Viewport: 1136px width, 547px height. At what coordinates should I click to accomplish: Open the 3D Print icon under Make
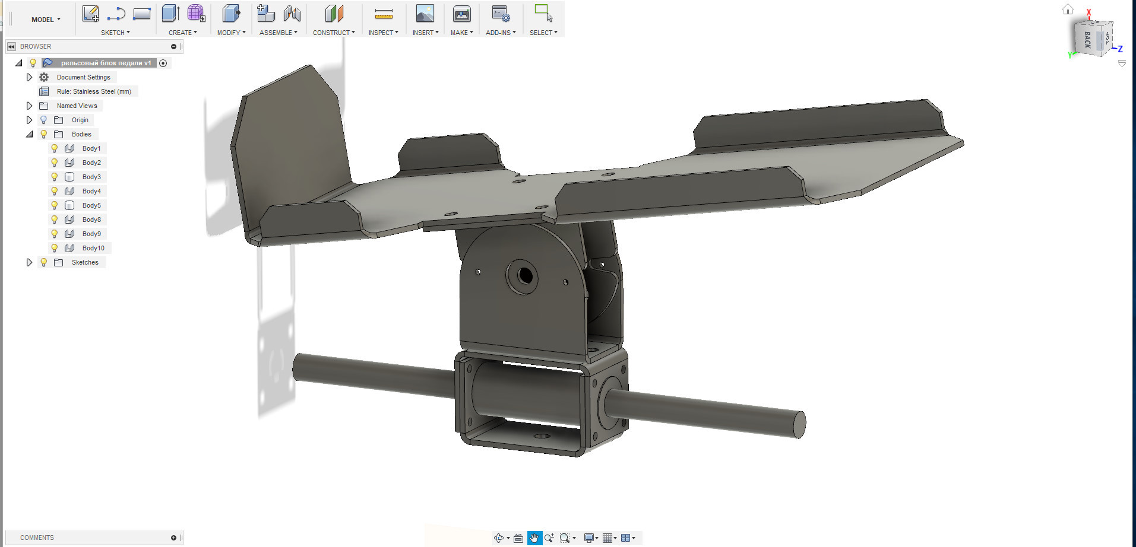point(461,14)
